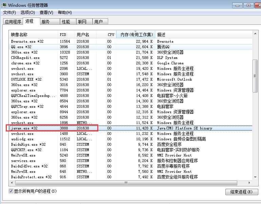Click the 22,964 K memory value
This screenshot has width=261, height=204.
pos(144,41)
